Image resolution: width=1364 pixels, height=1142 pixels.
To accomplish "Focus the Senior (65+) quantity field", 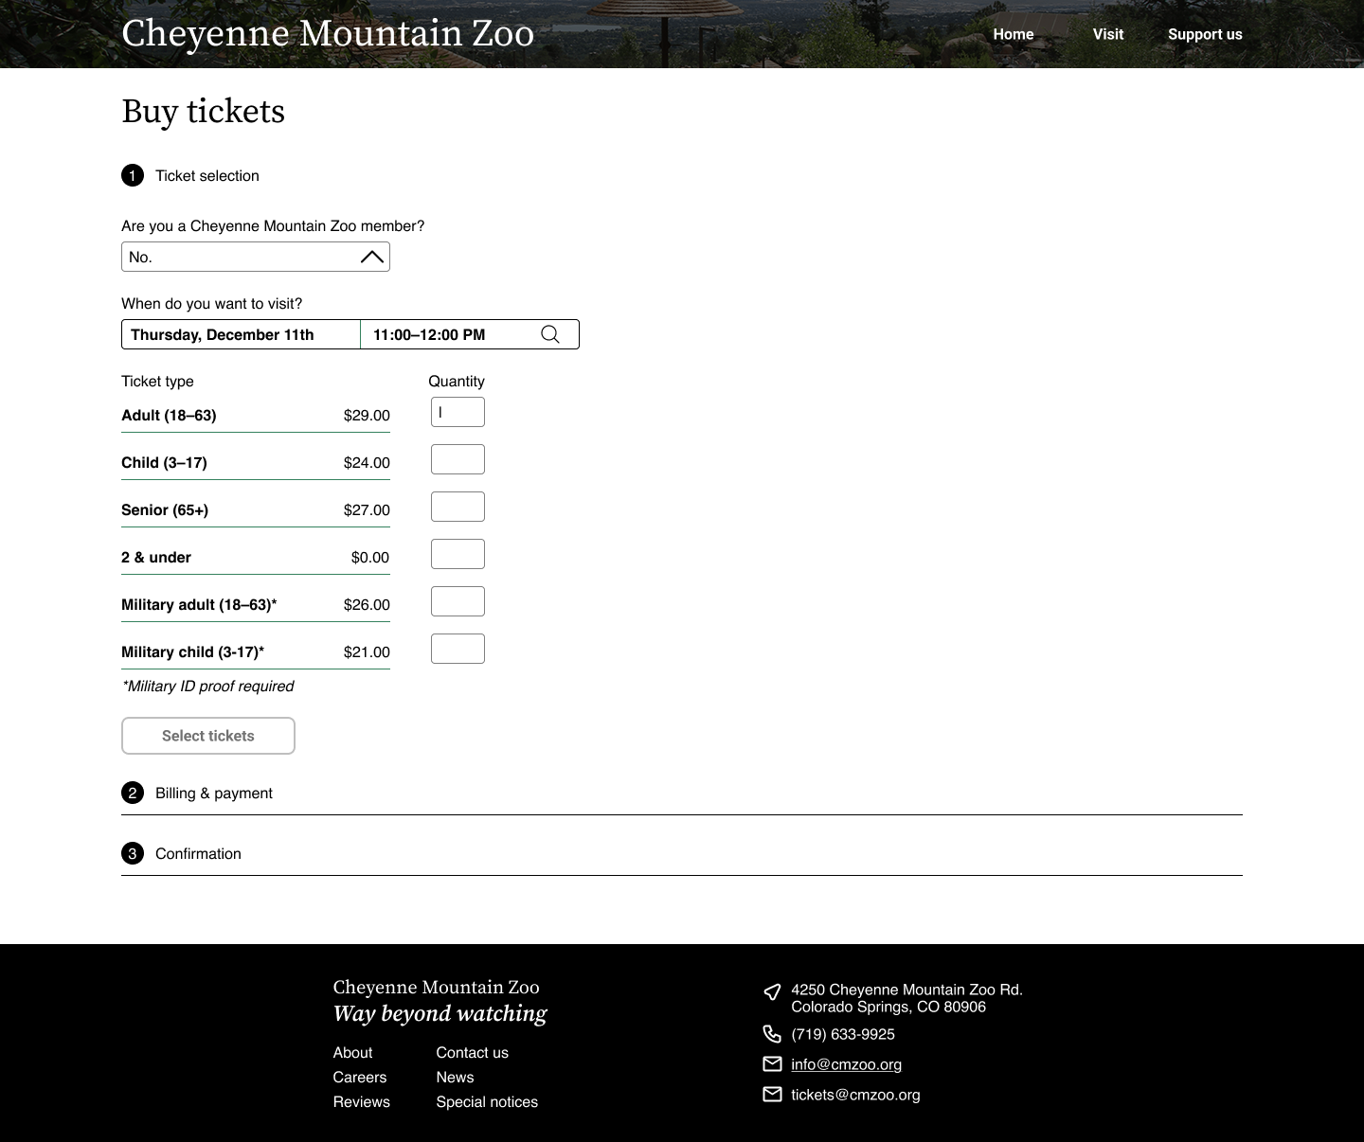I will 458,507.
